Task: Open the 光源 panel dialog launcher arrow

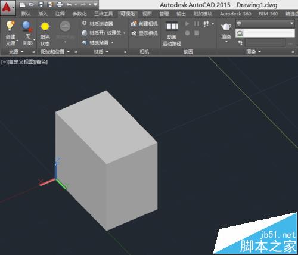Action: tap(33, 52)
